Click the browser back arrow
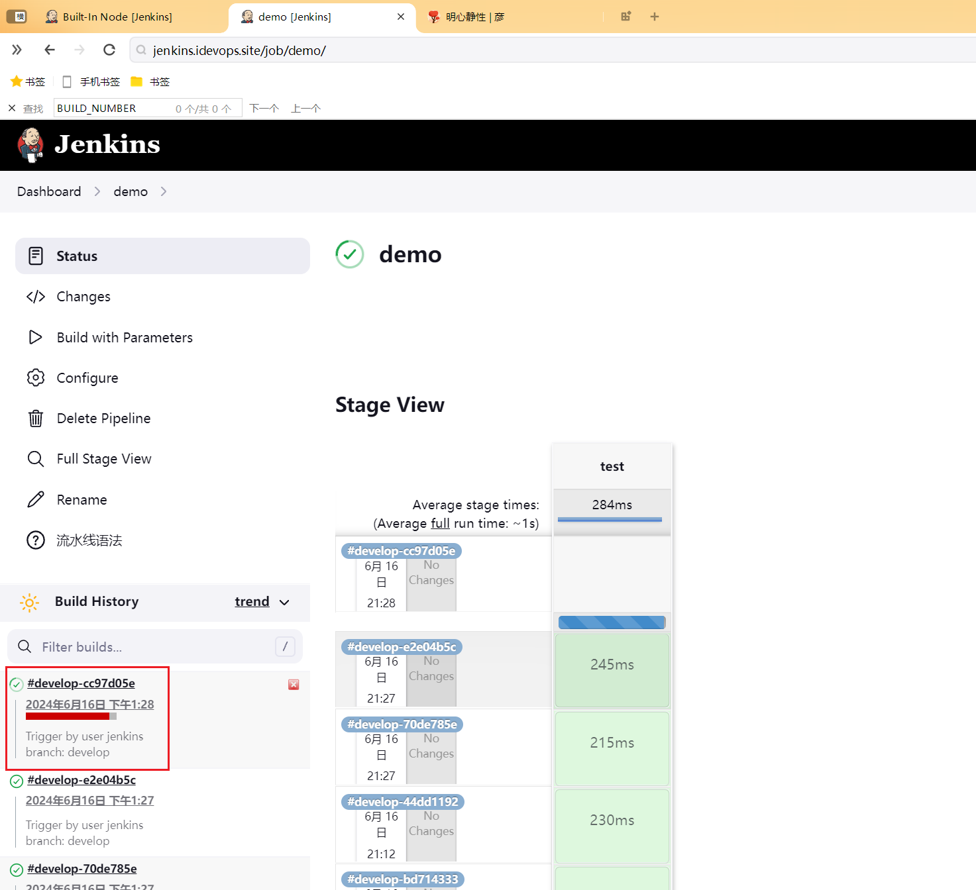Viewport: 976px width, 890px height. pos(50,50)
